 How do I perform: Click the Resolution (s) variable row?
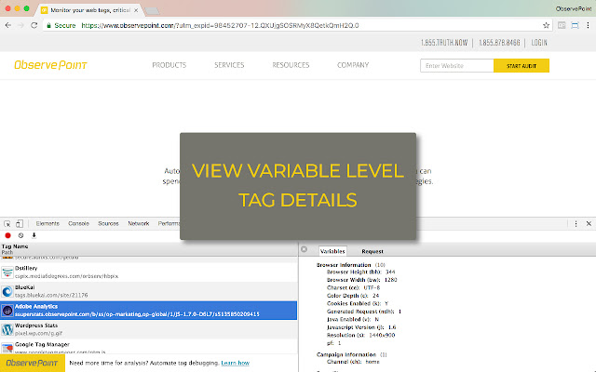(360, 335)
